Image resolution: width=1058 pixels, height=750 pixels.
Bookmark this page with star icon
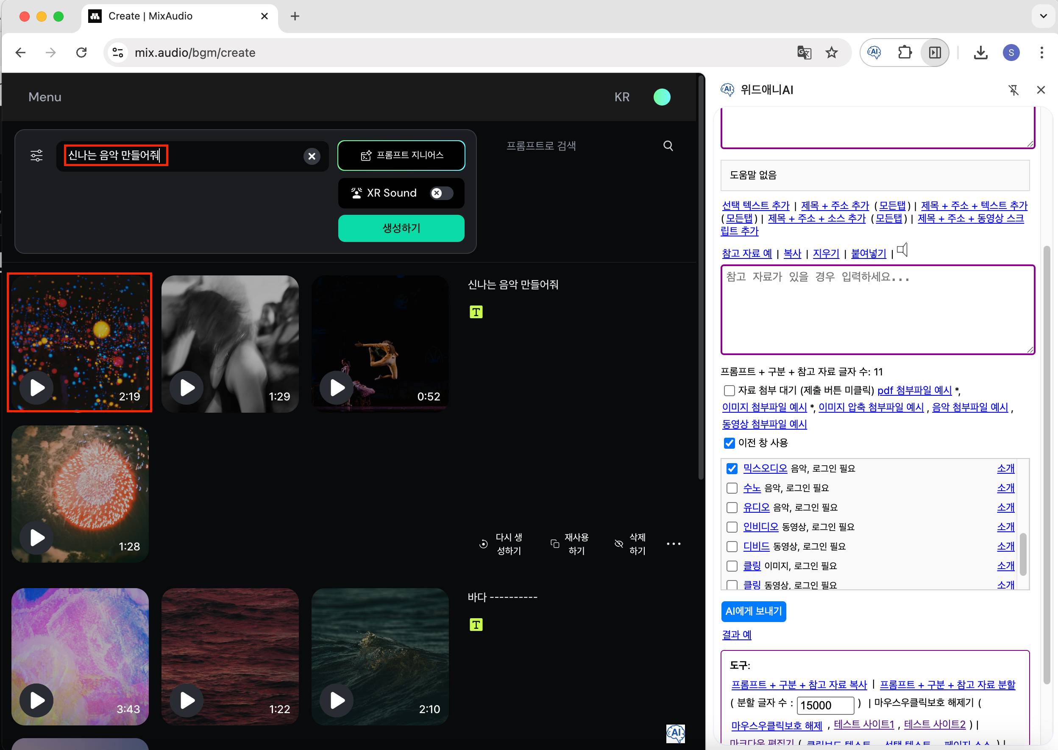coord(832,53)
